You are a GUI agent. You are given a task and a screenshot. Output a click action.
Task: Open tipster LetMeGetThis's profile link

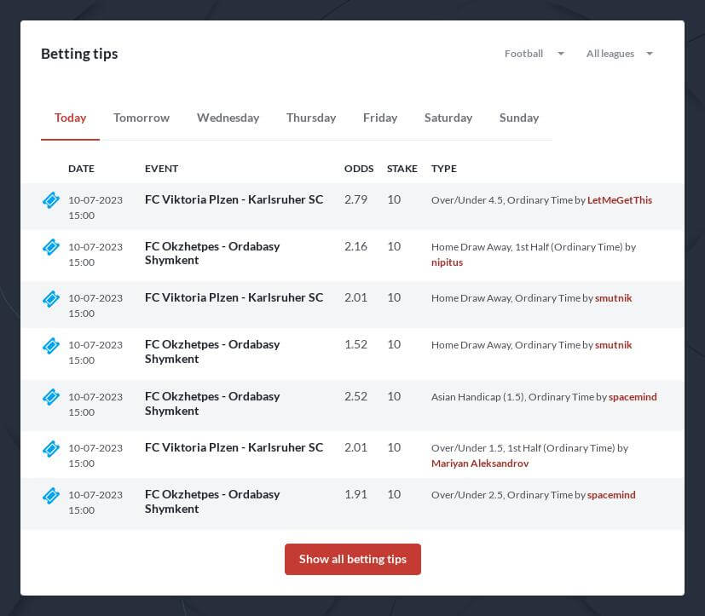point(619,200)
